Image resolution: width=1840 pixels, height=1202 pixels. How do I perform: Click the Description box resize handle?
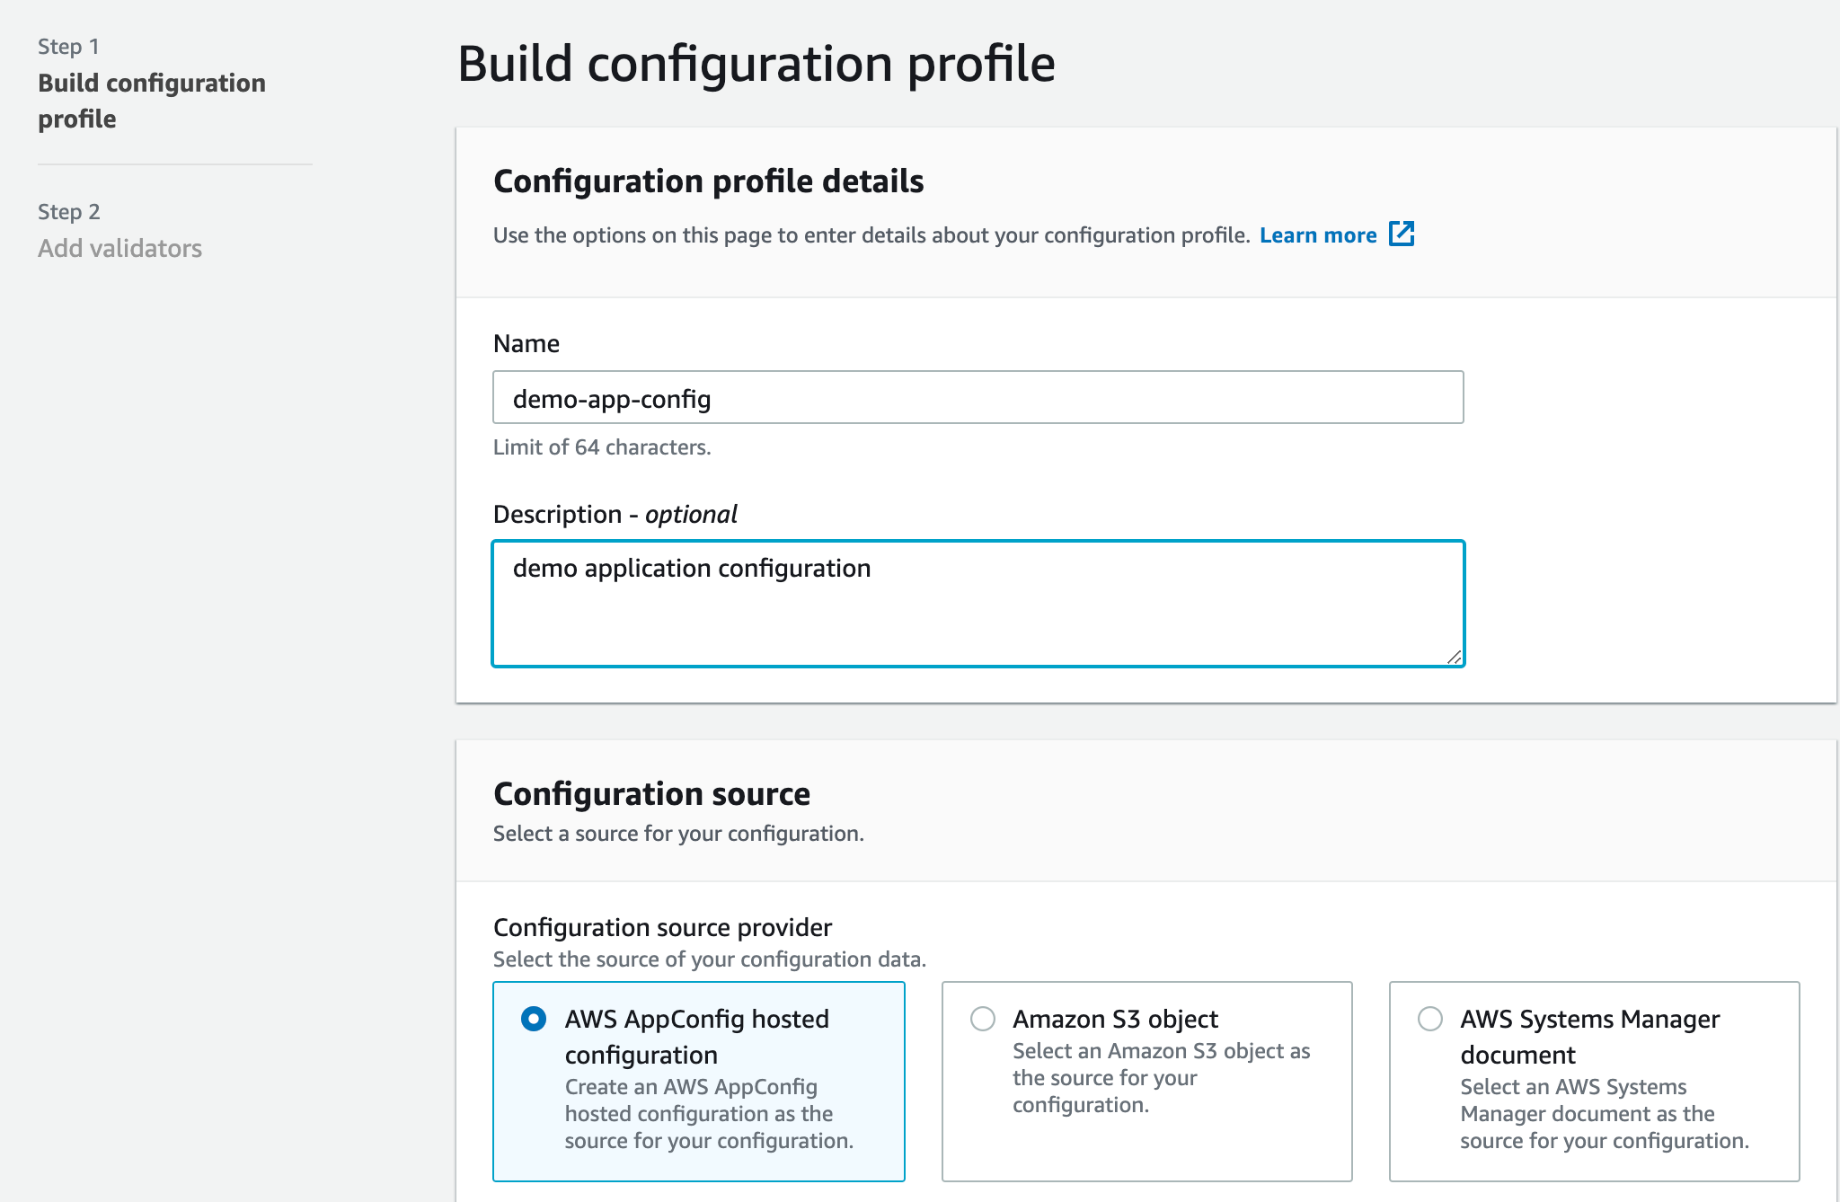[x=1455, y=658]
